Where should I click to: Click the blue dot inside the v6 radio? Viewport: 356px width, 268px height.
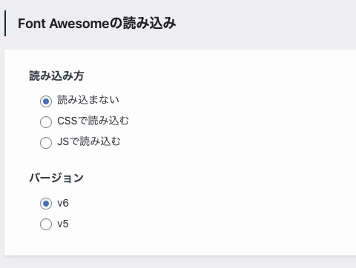(46, 204)
